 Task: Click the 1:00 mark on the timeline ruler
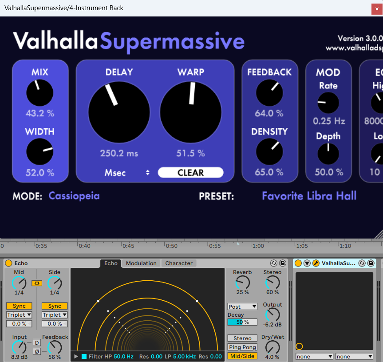[x=258, y=246]
